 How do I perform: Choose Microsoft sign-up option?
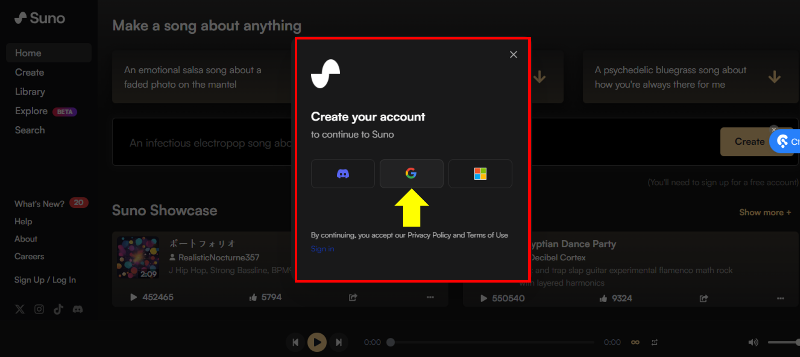[480, 174]
